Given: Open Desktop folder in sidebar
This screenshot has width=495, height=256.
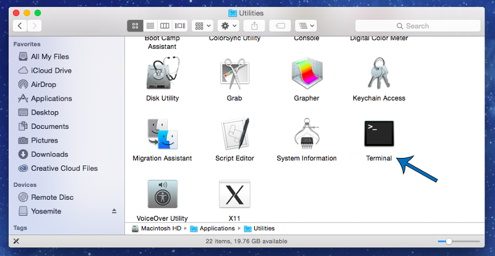Looking at the screenshot, I should click(x=38, y=112).
